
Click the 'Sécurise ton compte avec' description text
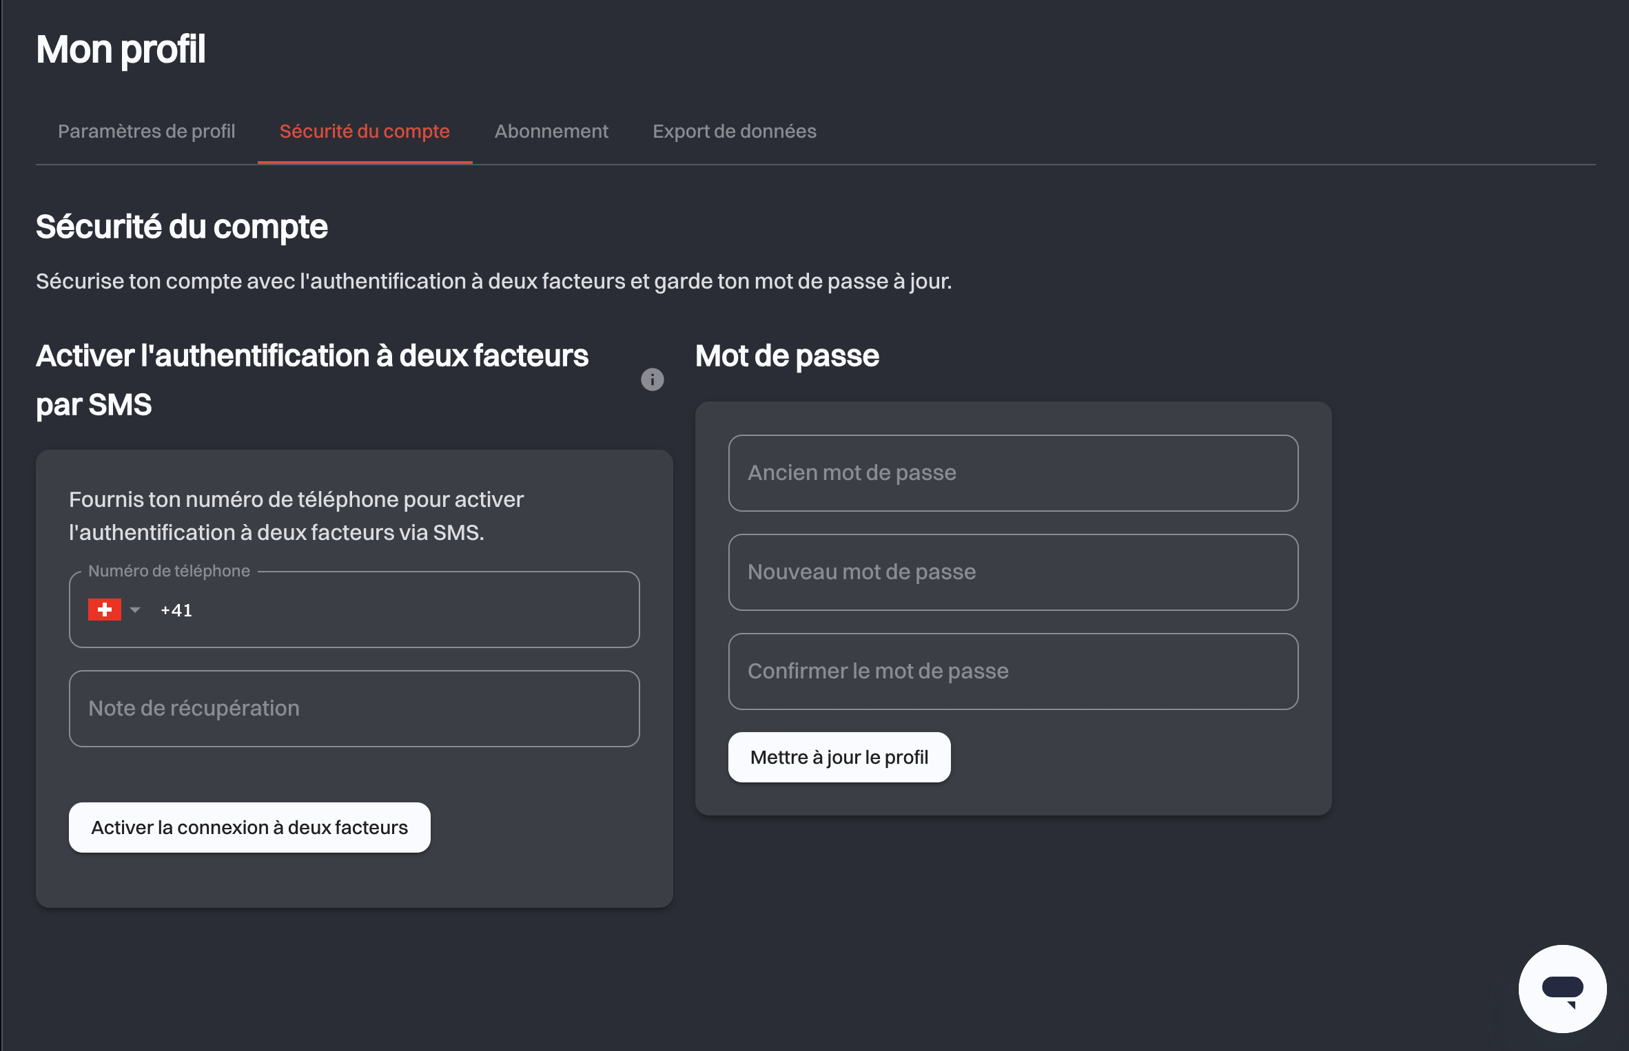pos(493,281)
